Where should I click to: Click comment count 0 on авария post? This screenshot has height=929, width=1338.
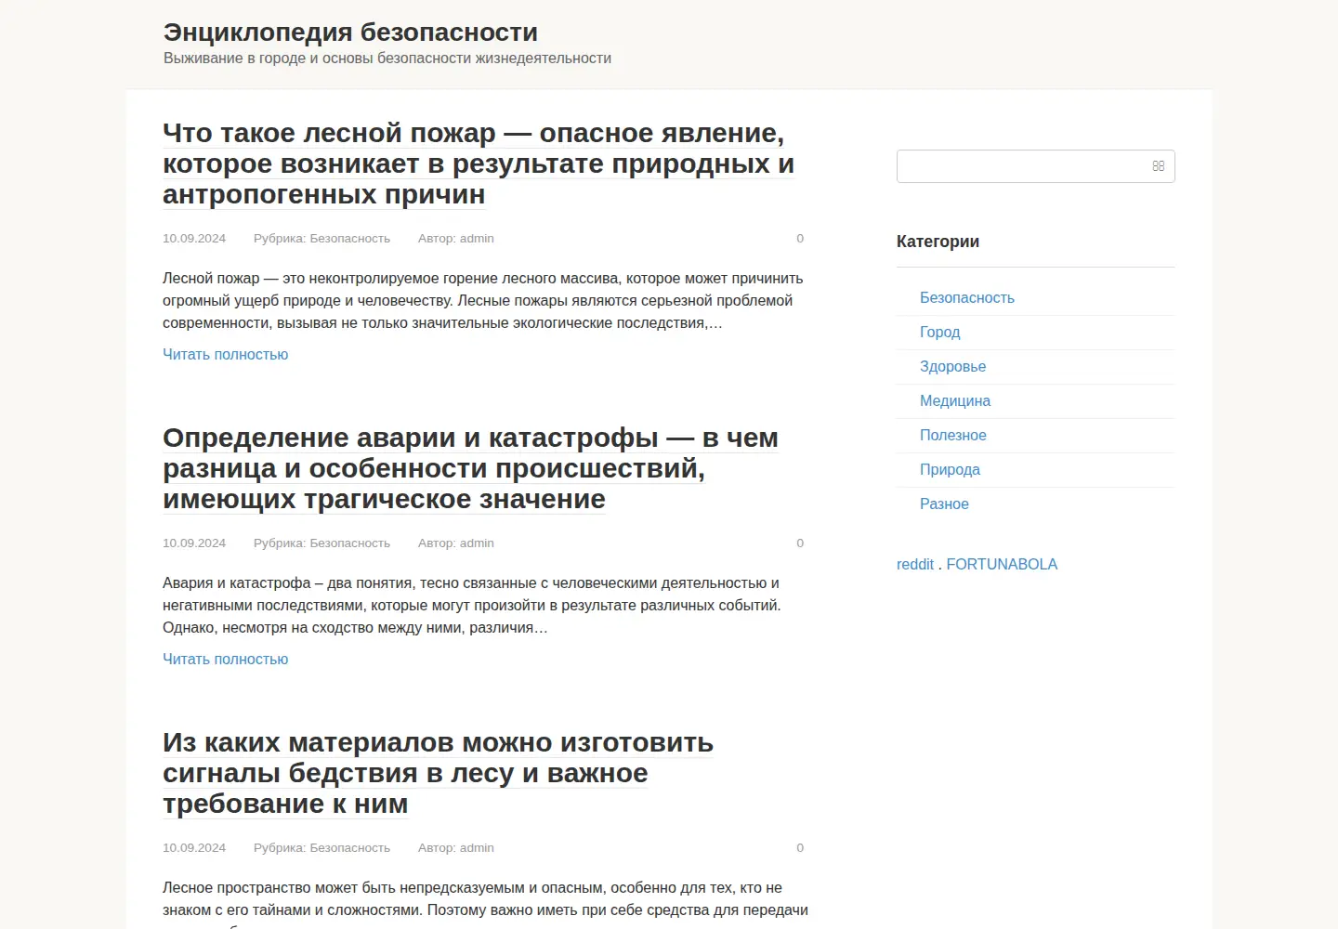[800, 543]
